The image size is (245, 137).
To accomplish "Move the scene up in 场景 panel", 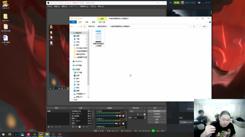I will tap(56, 127).
